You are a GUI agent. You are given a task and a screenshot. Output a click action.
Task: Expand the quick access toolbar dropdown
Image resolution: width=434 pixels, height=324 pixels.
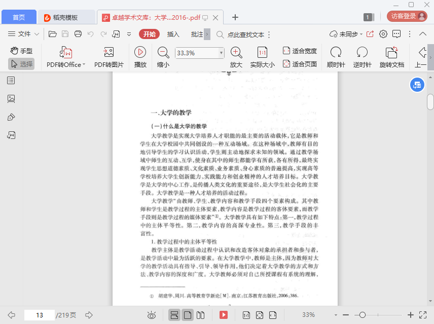[129, 34]
